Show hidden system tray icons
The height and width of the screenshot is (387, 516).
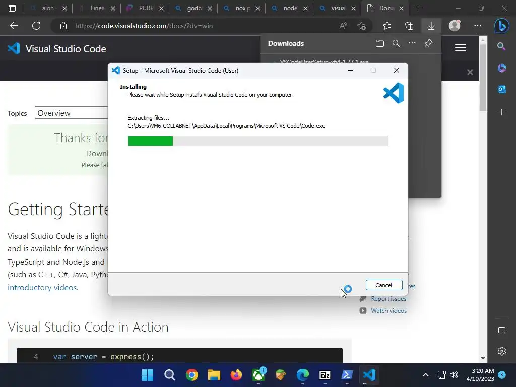click(x=425, y=375)
